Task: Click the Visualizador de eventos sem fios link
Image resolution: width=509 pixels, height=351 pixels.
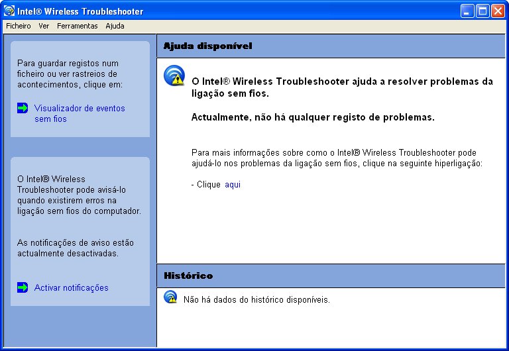Action: [x=80, y=113]
